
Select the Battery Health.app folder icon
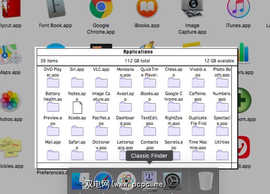point(53,107)
